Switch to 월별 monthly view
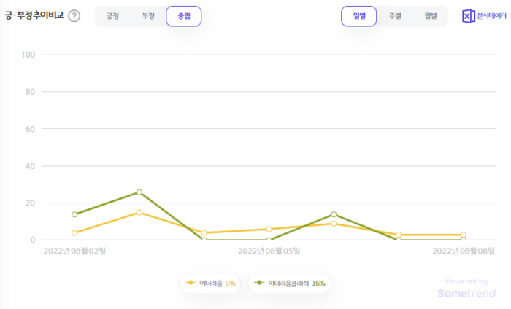Screen dimensions: 511x309 (430, 16)
